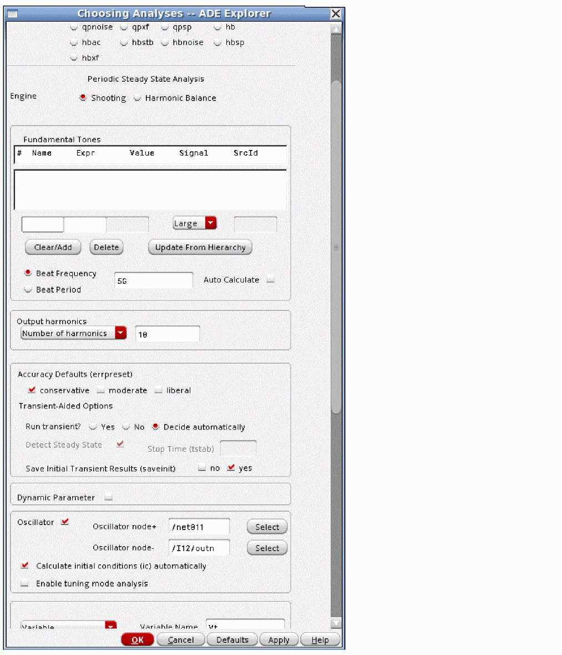This screenshot has width=562, height=655.
Task: Close the Choosing Analyses dialog
Action: 336,14
